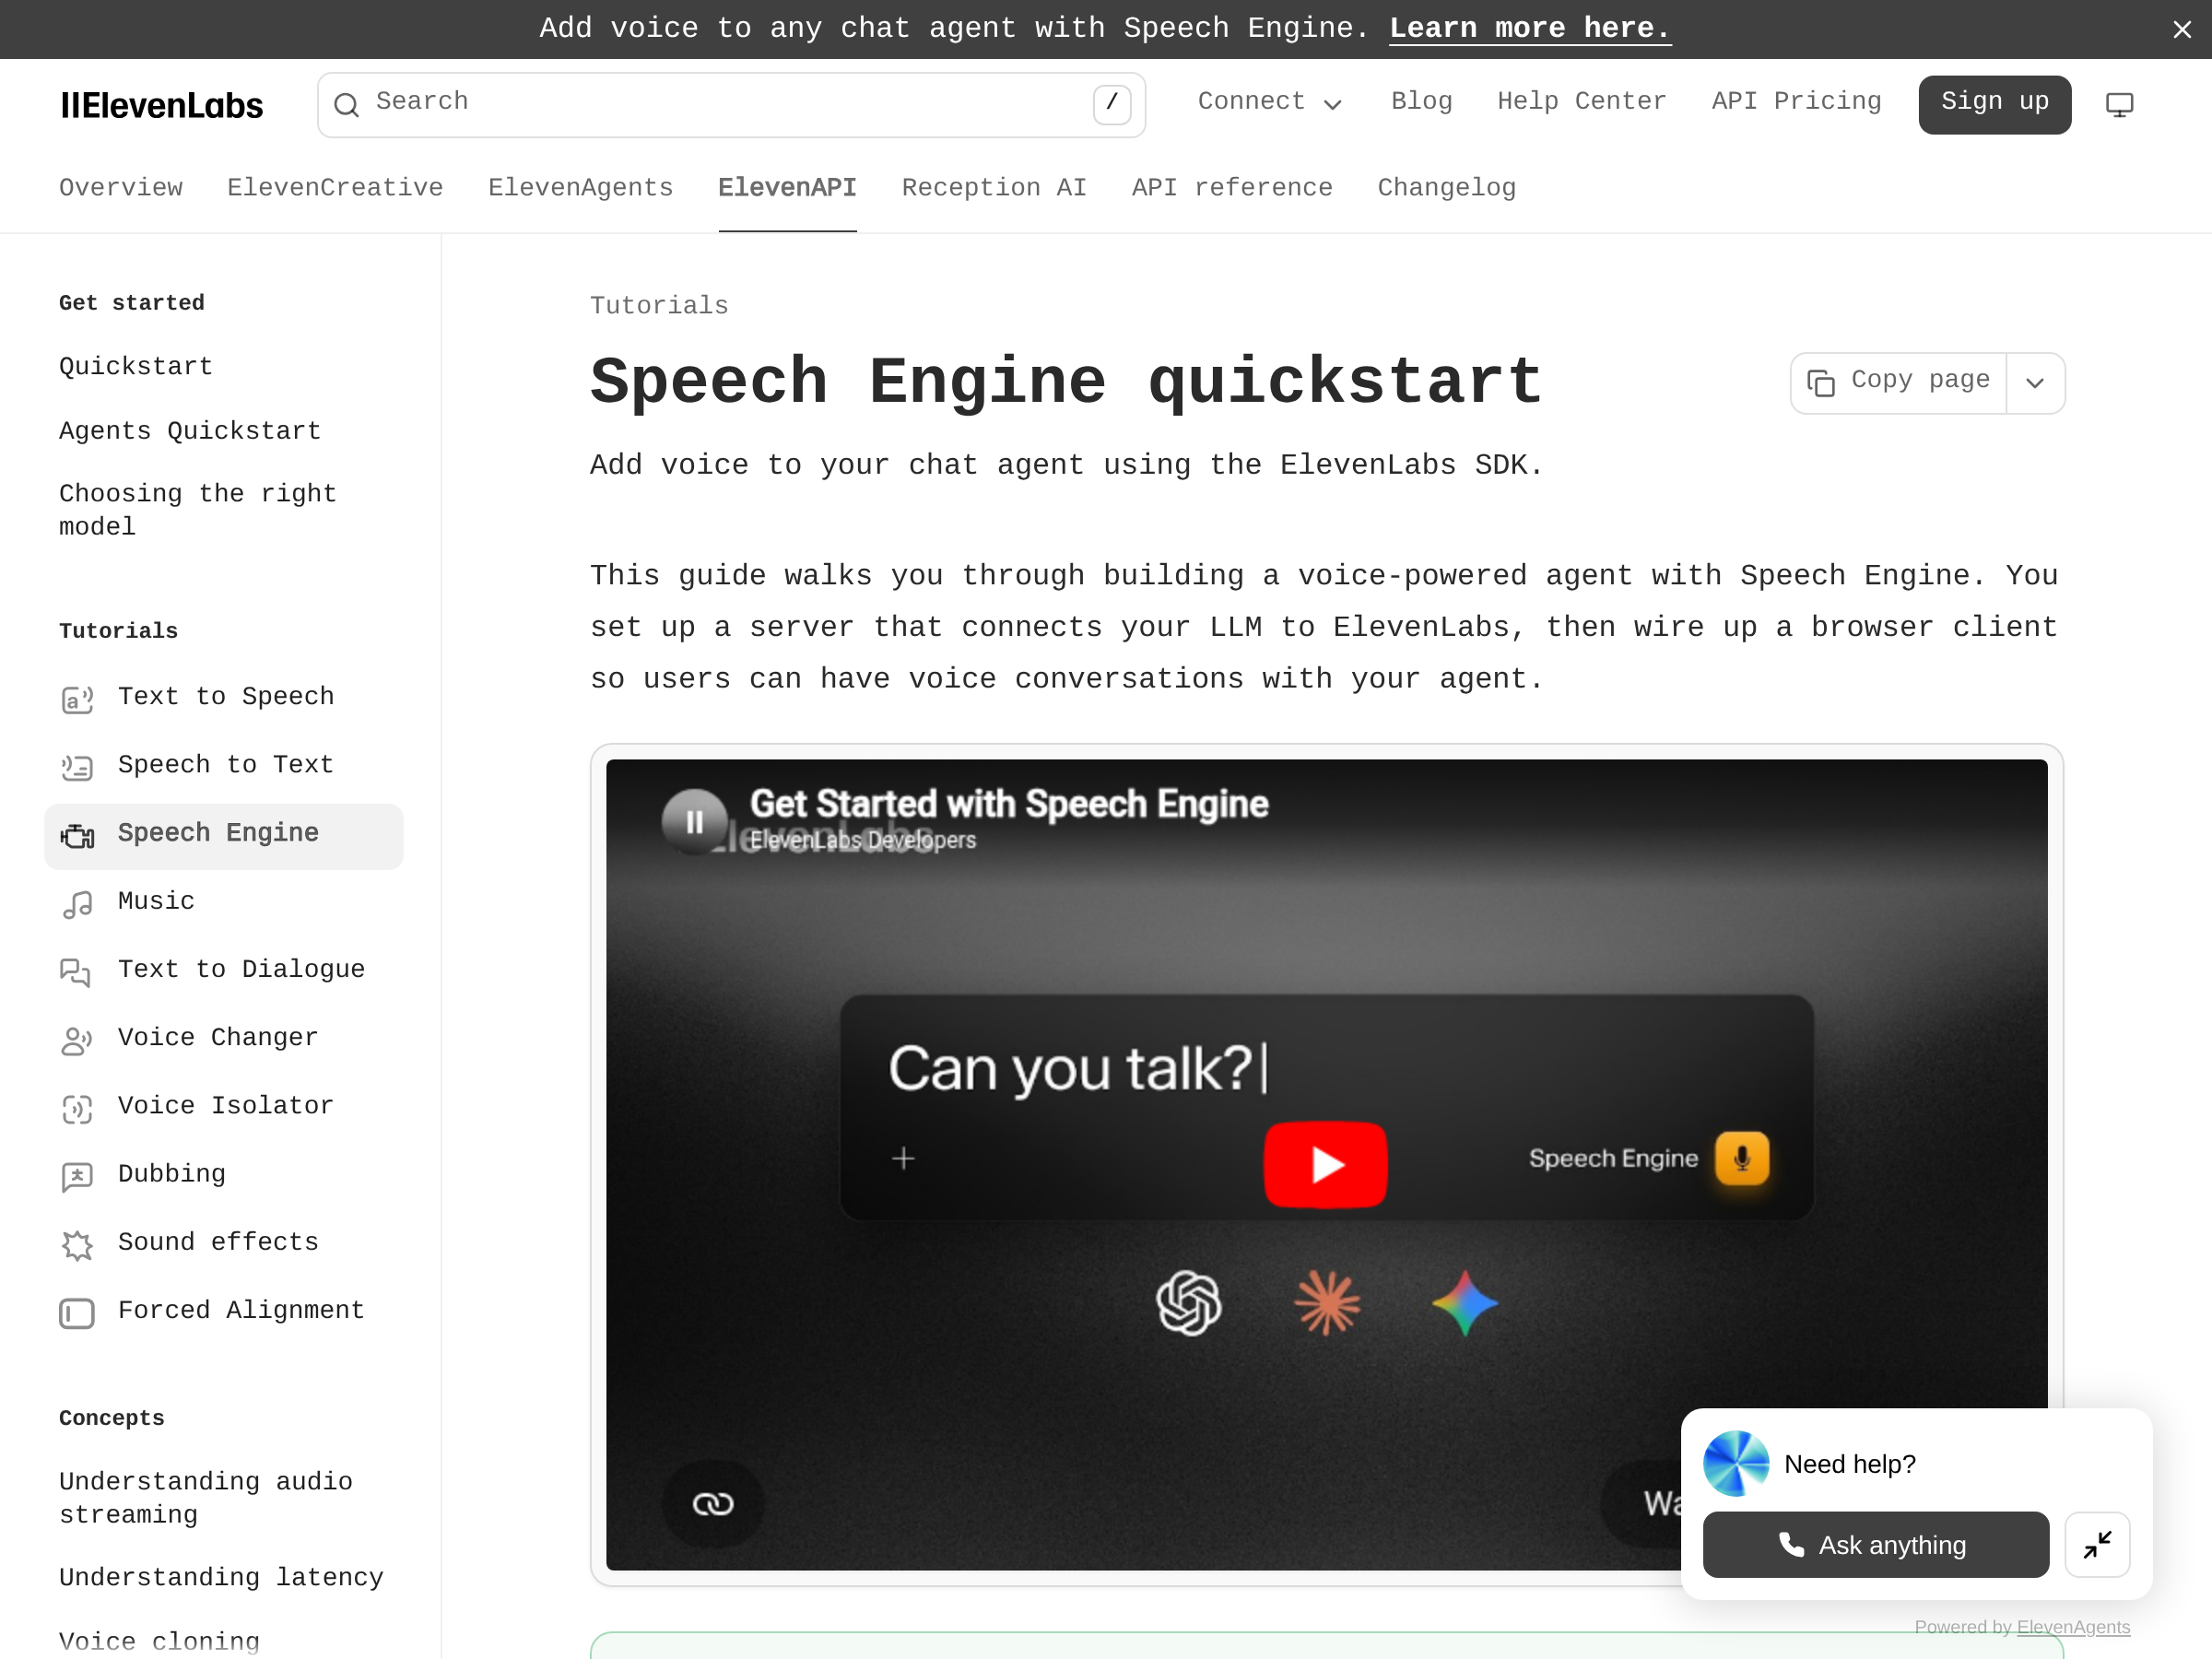The image size is (2212, 1659).
Task: Click the slash shortcut key badge
Action: (1112, 104)
